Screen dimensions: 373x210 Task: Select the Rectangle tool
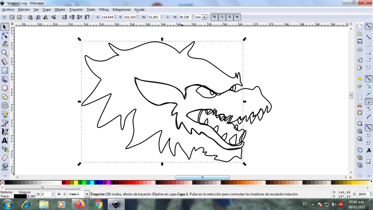[5, 70]
